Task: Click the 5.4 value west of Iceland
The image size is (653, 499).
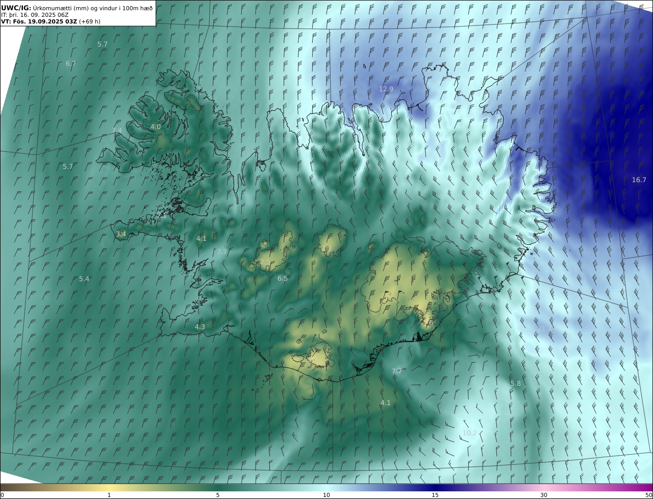Action: point(84,279)
